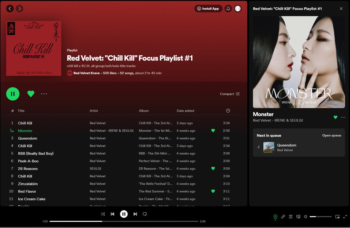Unlike the song Monster in the track list
The height and width of the screenshot is (228, 350).
coord(213,131)
